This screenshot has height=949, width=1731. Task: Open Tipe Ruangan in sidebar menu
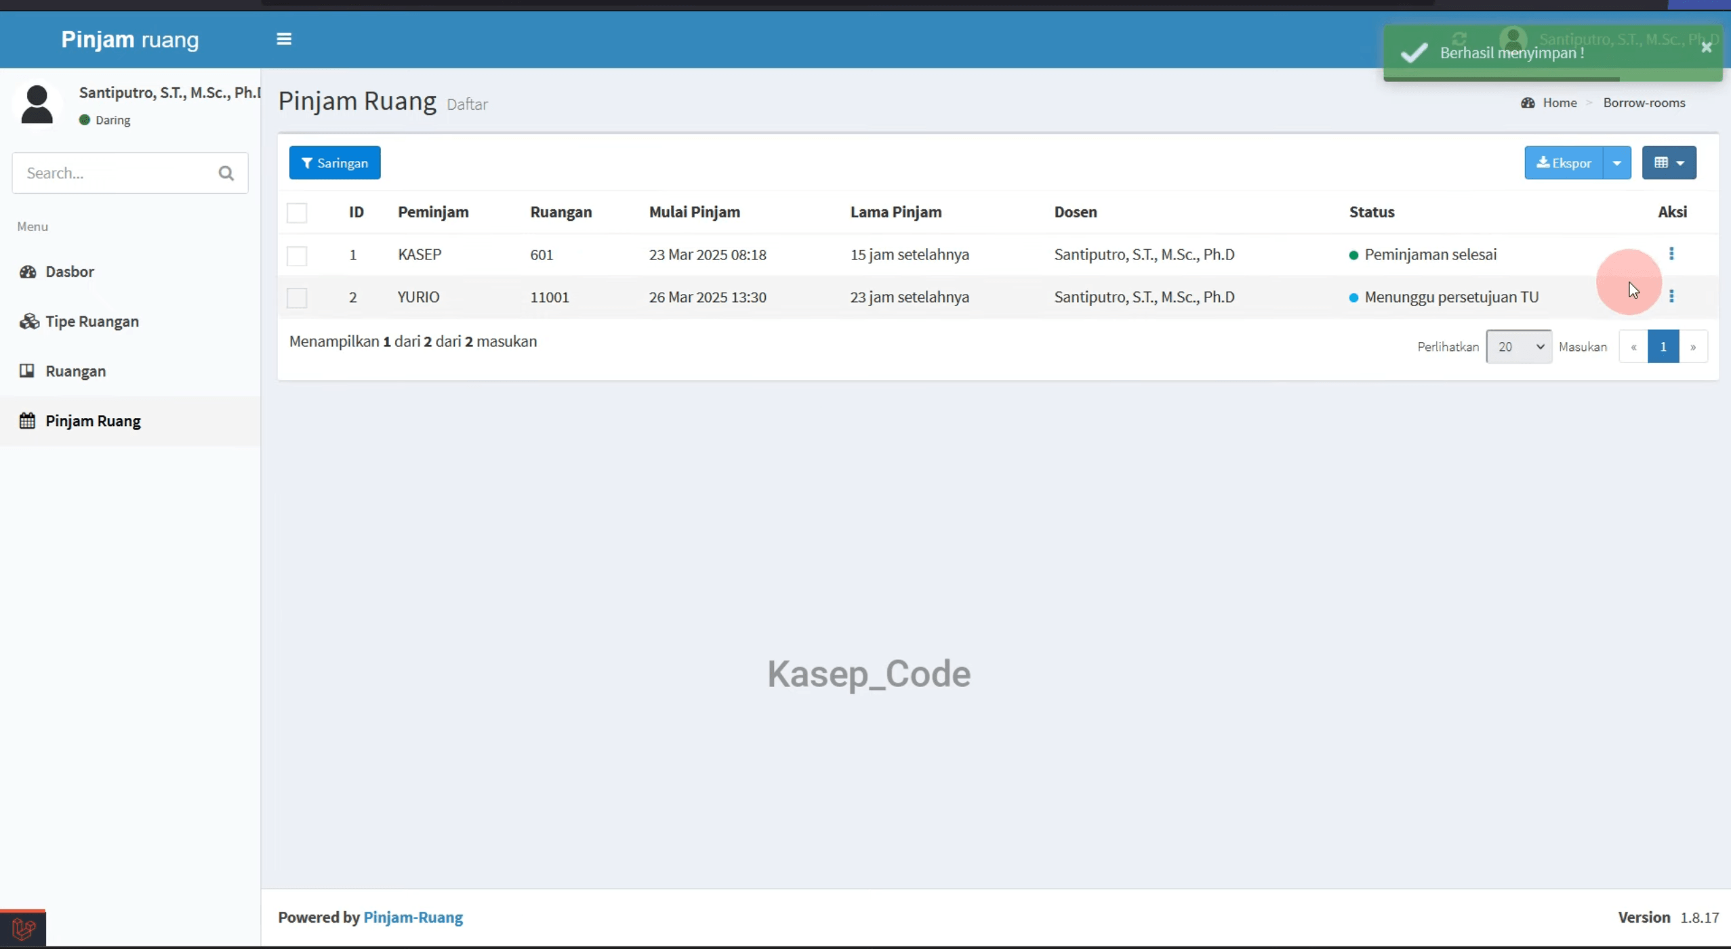click(92, 322)
